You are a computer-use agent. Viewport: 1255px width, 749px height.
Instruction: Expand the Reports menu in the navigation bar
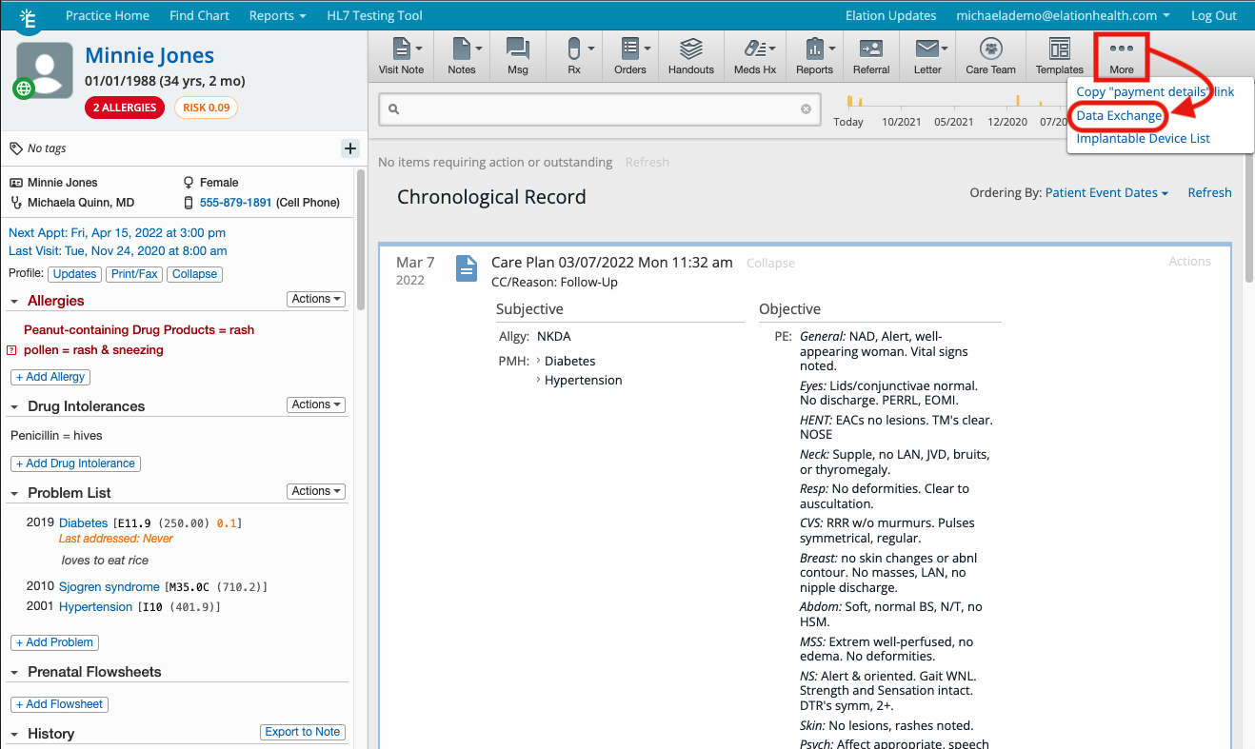tap(277, 15)
